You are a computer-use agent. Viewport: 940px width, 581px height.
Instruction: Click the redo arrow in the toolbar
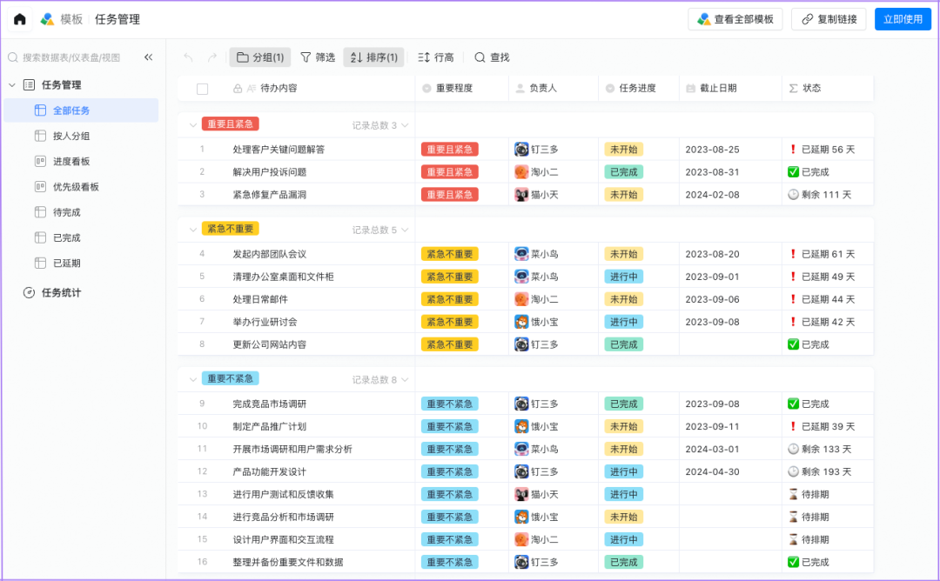(211, 57)
